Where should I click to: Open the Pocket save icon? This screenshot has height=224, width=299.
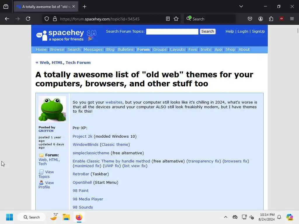[x=250, y=19]
